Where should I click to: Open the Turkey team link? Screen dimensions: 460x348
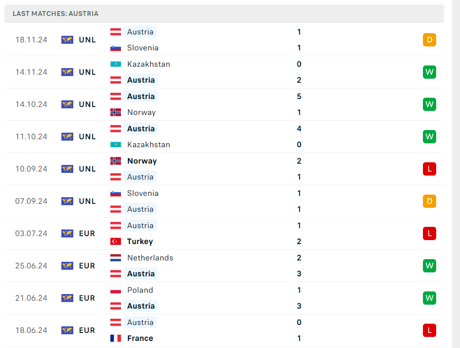(x=140, y=241)
